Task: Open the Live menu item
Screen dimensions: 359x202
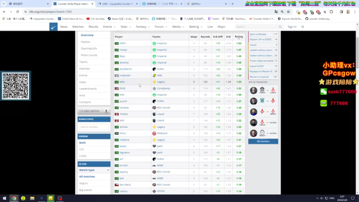Action: click(x=210, y=27)
